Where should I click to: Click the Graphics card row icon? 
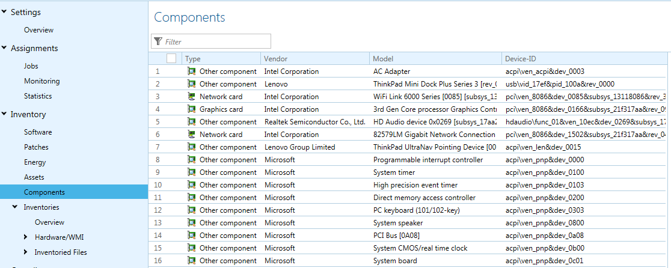click(192, 109)
